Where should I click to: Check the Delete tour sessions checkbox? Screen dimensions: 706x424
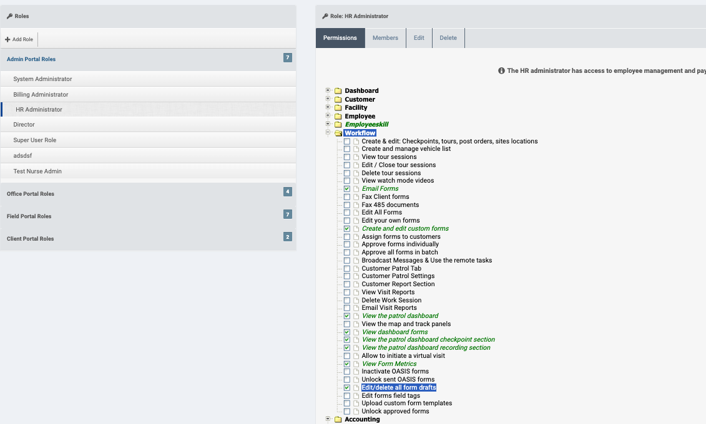(x=347, y=173)
